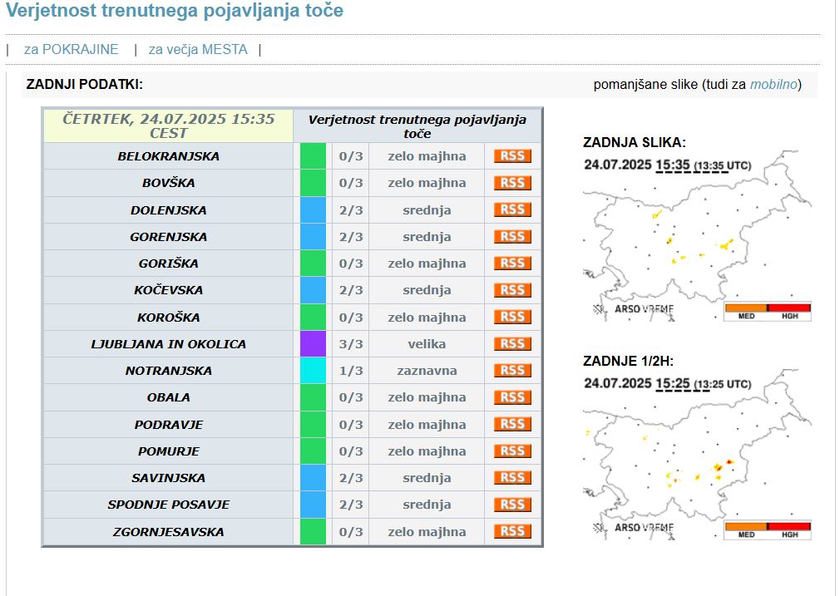Click cyan swatch in Notranjska row
The width and height of the screenshot is (840, 596).
[x=313, y=371]
